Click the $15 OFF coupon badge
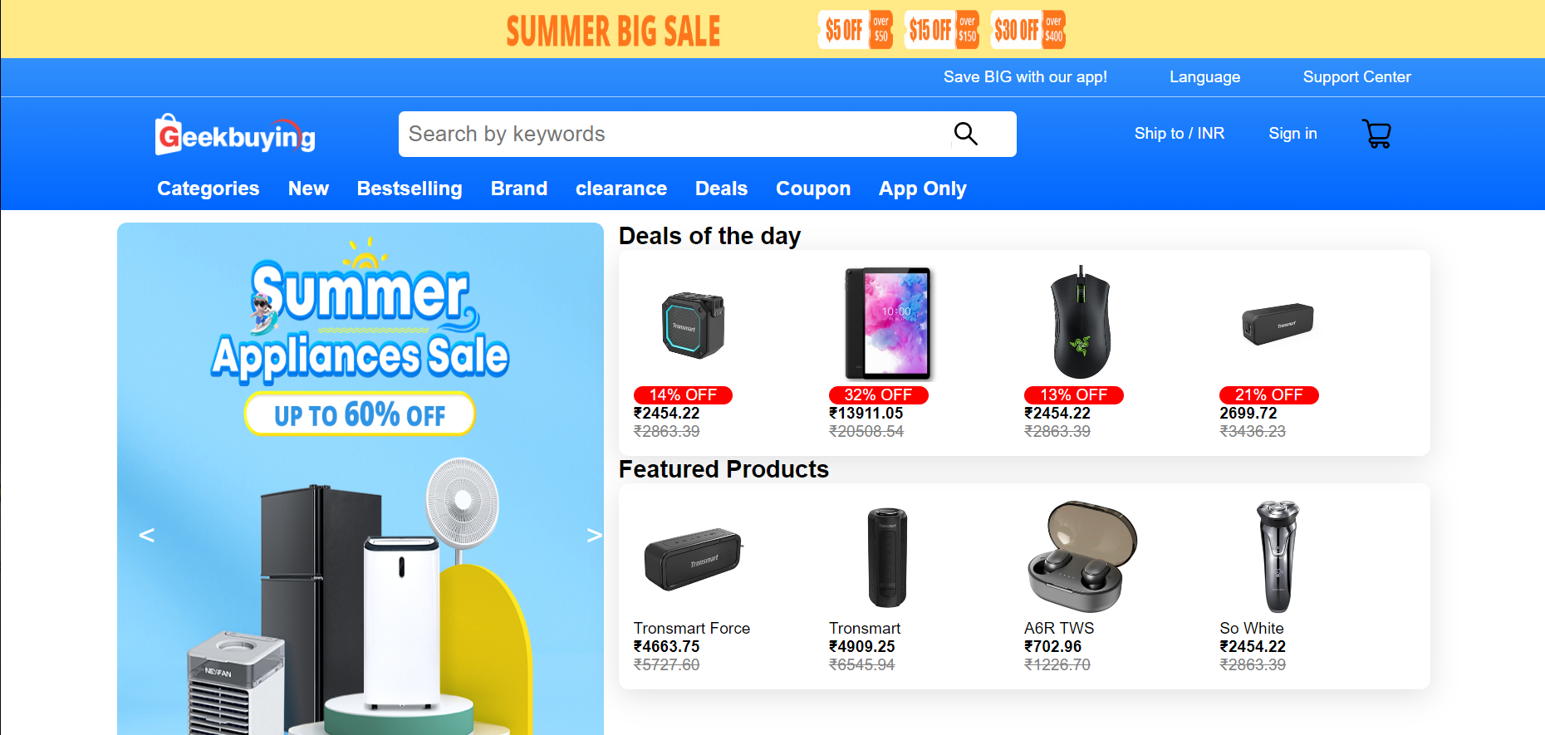The width and height of the screenshot is (1545, 735). click(942, 31)
